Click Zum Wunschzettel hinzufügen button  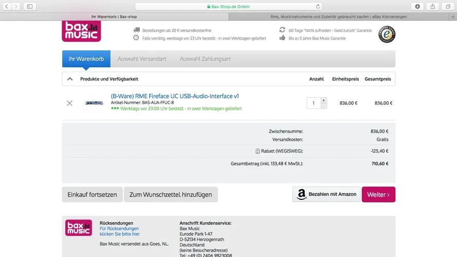pyautogui.click(x=171, y=194)
